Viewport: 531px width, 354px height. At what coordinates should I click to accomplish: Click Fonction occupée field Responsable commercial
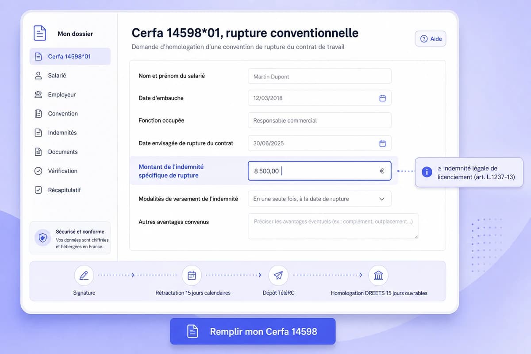(x=319, y=120)
